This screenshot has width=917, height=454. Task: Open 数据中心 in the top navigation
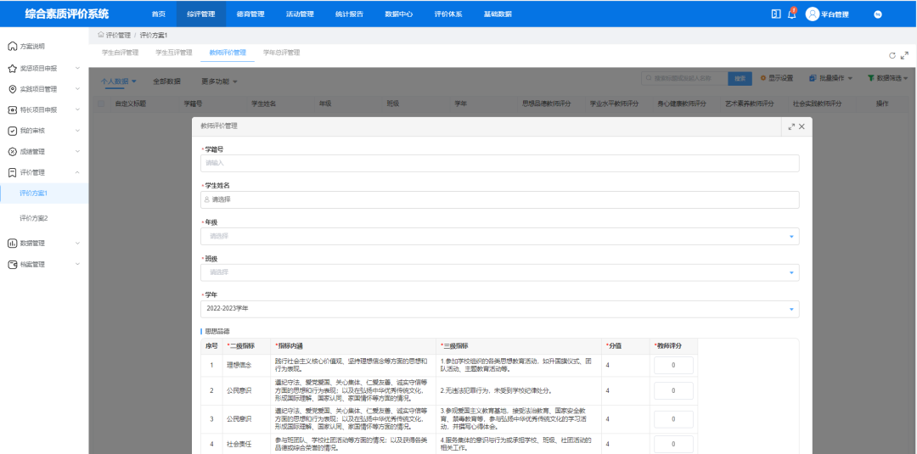pos(399,14)
